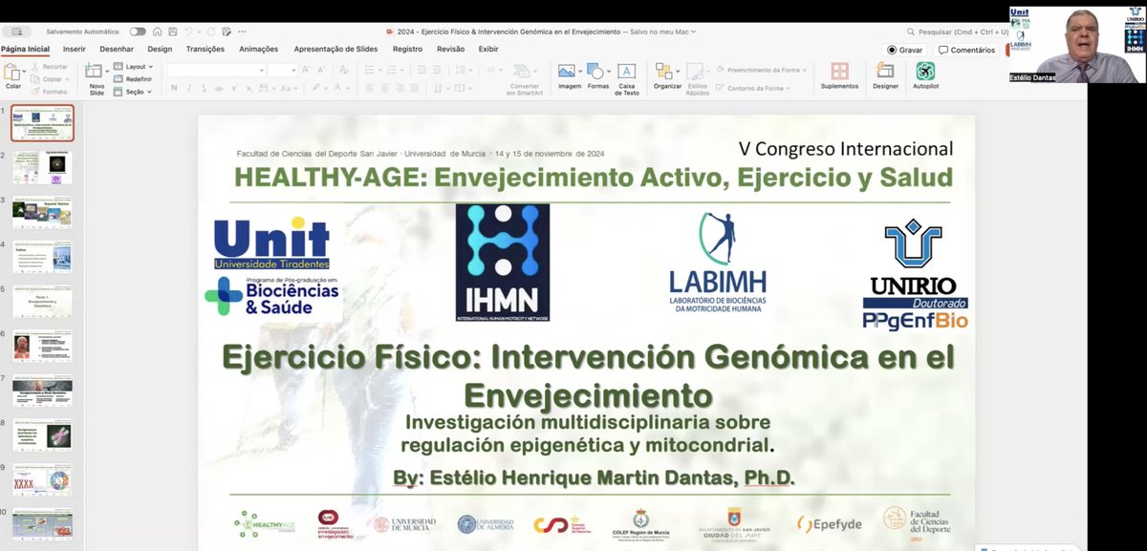Image resolution: width=1147 pixels, height=551 pixels.
Task: Open the Comentários button
Action: coord(967,50)
